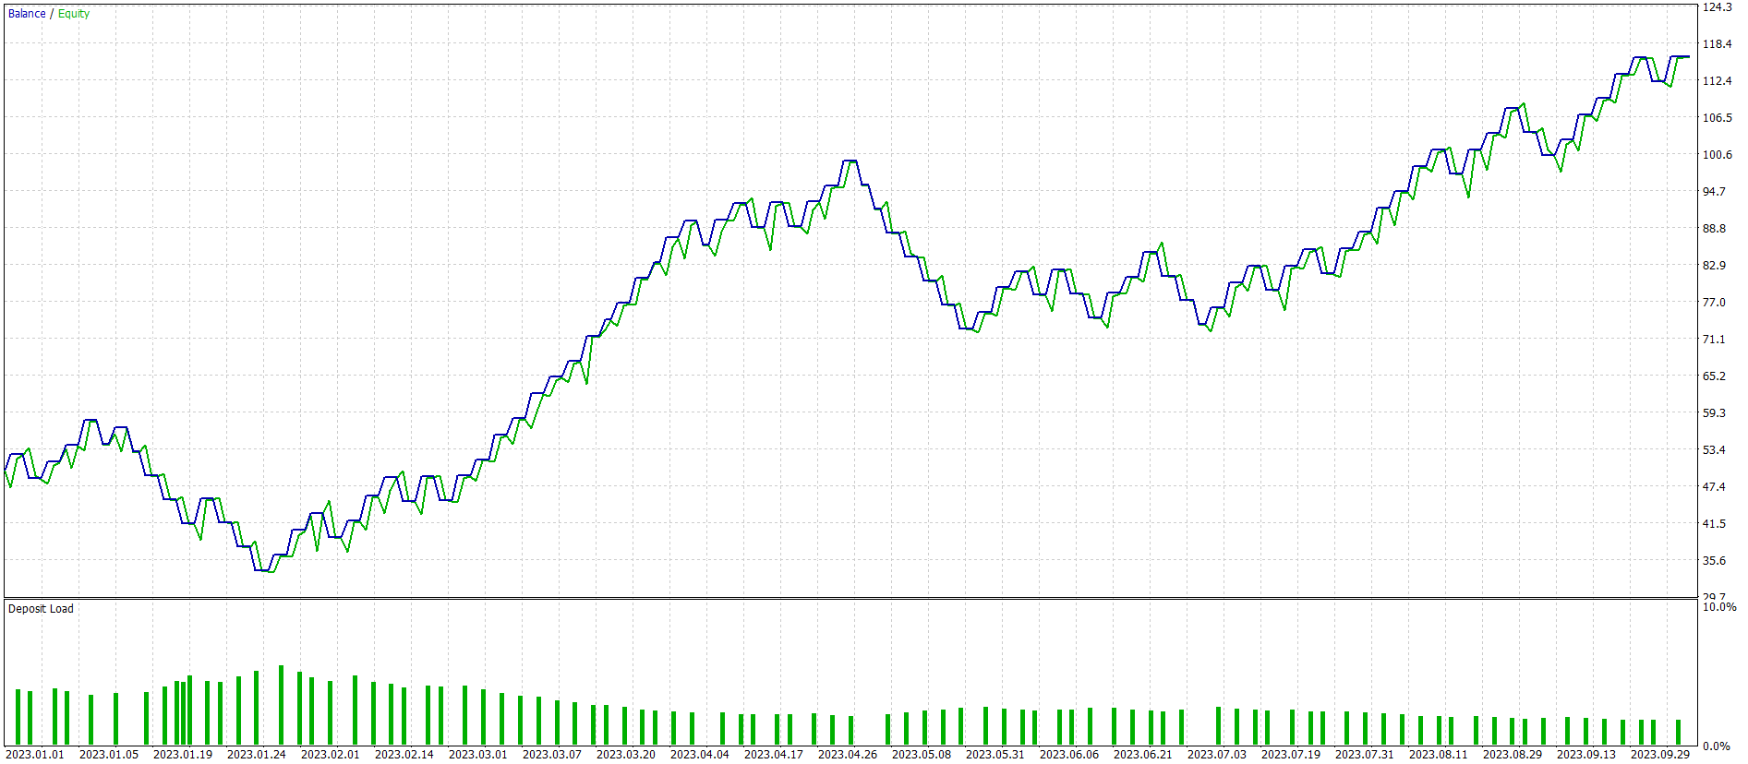Click the 2023.07.19 date label
This screenshot has width=1748, height=764.
tap(1290, 755)
